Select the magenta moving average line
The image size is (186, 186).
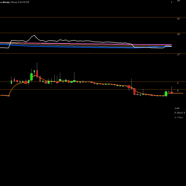point(87,44)
